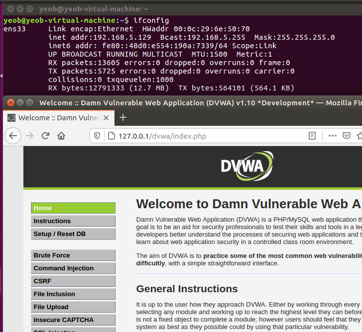Open the File Upload module
Image resolution: width=362 pixels, height=332 pixels.
(x=73, y=307)
